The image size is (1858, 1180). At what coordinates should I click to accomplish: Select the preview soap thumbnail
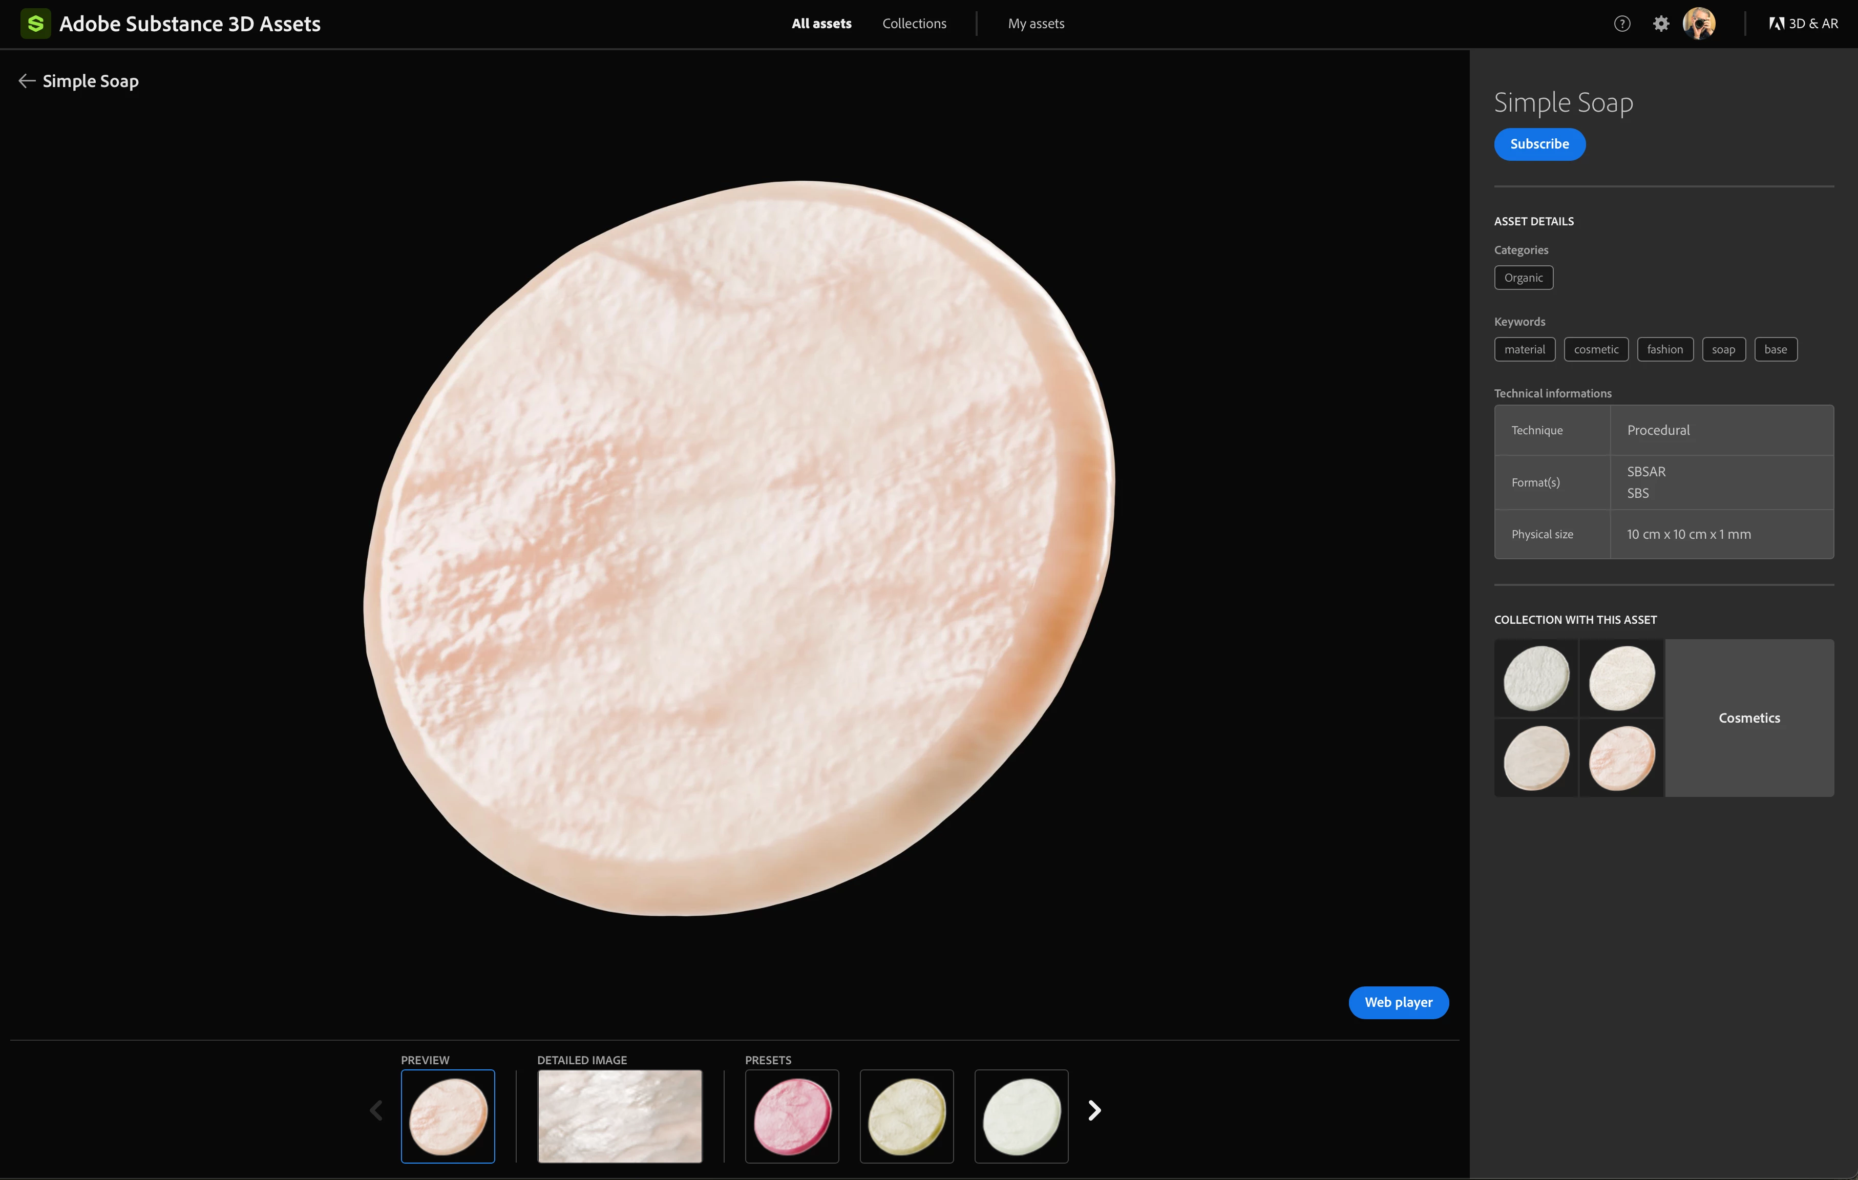coord(448,1116)
